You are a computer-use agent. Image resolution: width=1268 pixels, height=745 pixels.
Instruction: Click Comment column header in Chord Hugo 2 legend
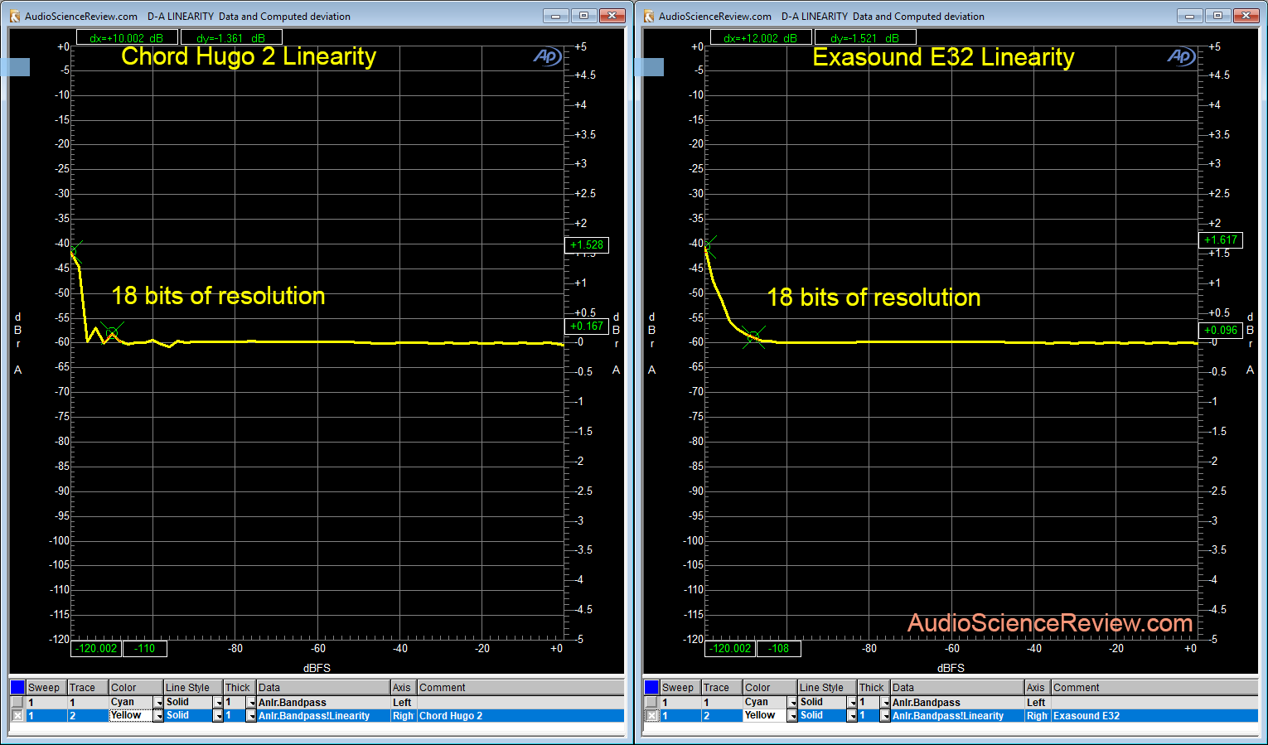coord(520,687)
